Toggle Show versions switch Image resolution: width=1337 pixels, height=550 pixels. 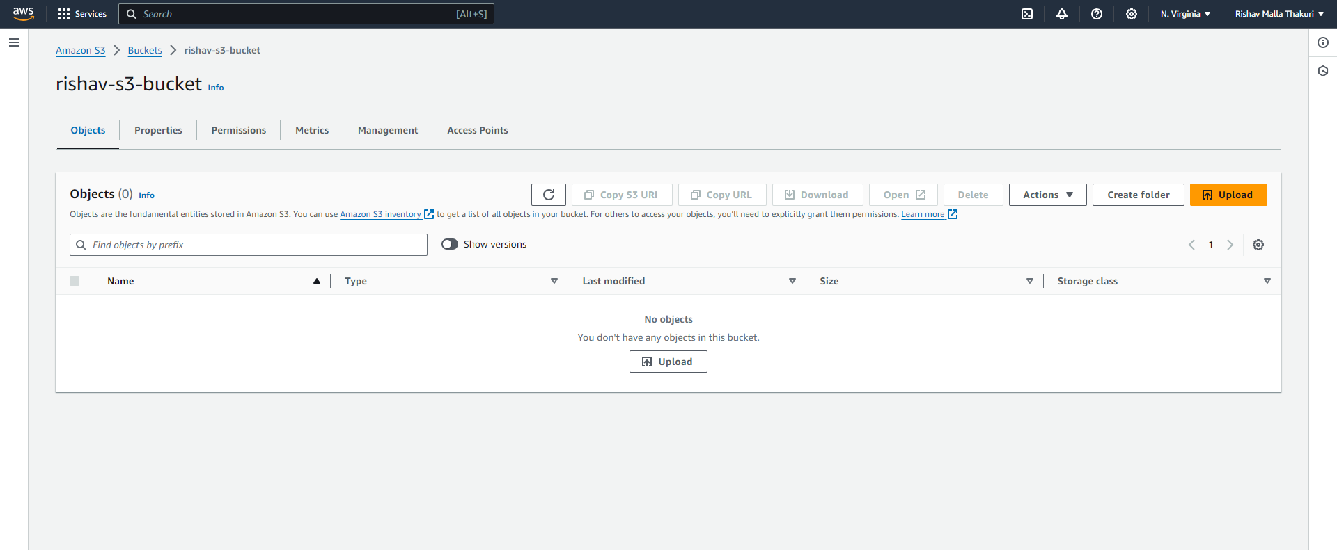450,244
